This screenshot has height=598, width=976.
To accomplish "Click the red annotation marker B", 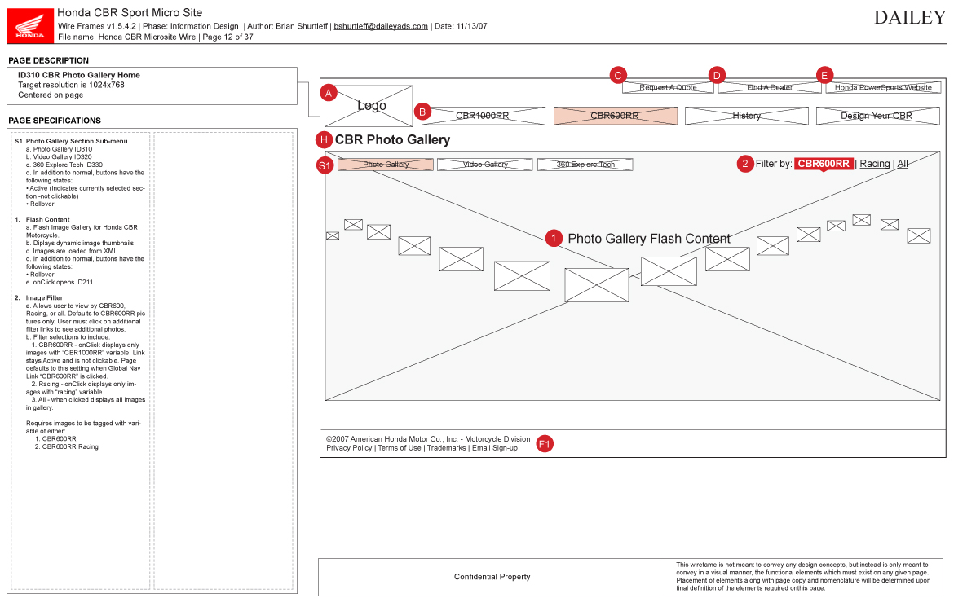I will click(422, 111).
